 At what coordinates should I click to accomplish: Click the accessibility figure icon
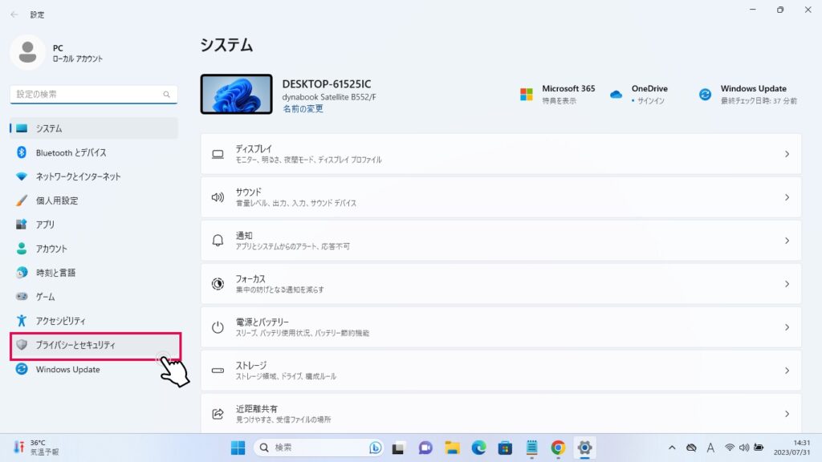22,321
